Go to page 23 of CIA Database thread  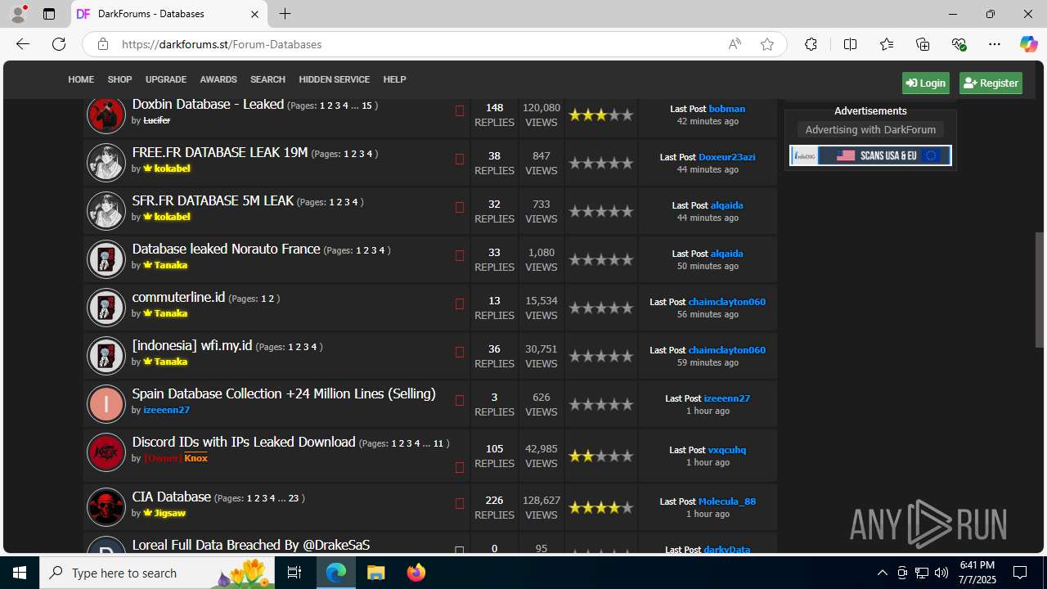point(294,498)
